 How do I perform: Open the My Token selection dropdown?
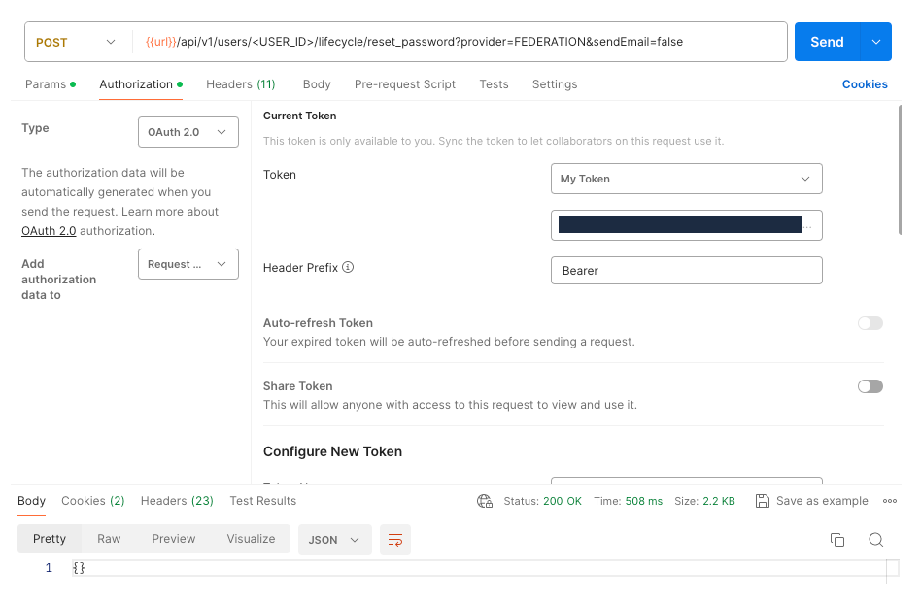click(686, 179)
